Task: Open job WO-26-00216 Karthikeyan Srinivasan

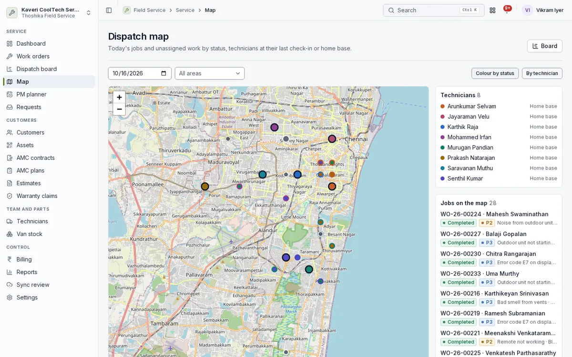Action: click(x=499, y=297)
